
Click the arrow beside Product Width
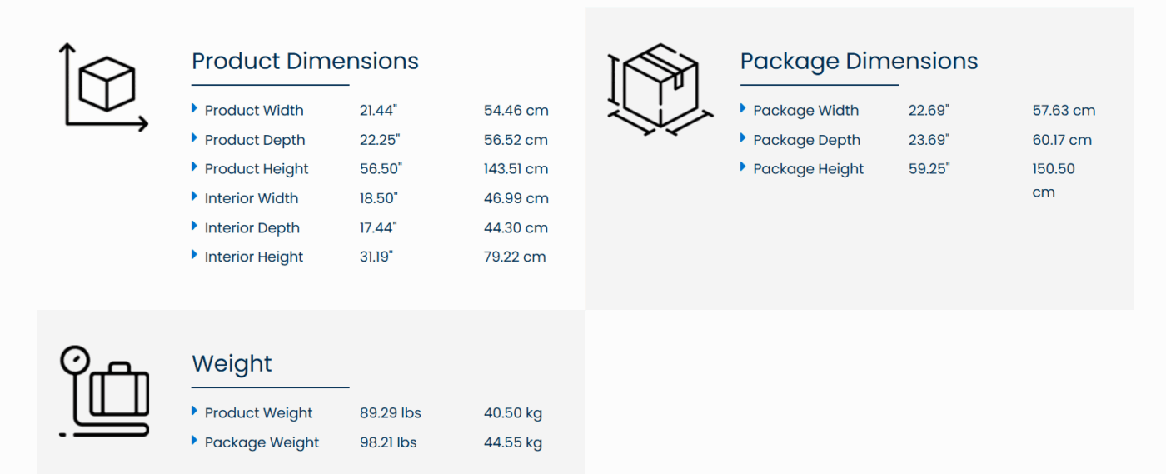click(194, 108)
